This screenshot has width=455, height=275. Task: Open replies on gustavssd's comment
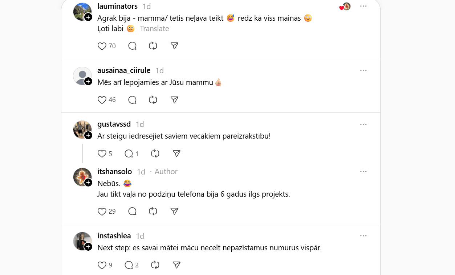click(129, 154)
